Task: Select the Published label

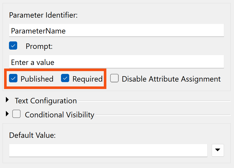Action: point(37,79)
